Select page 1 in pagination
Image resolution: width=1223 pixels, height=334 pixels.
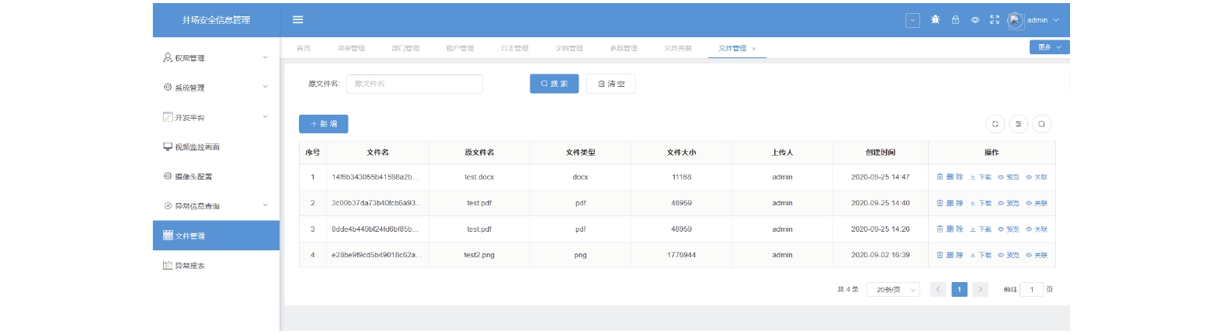(960, 290)
